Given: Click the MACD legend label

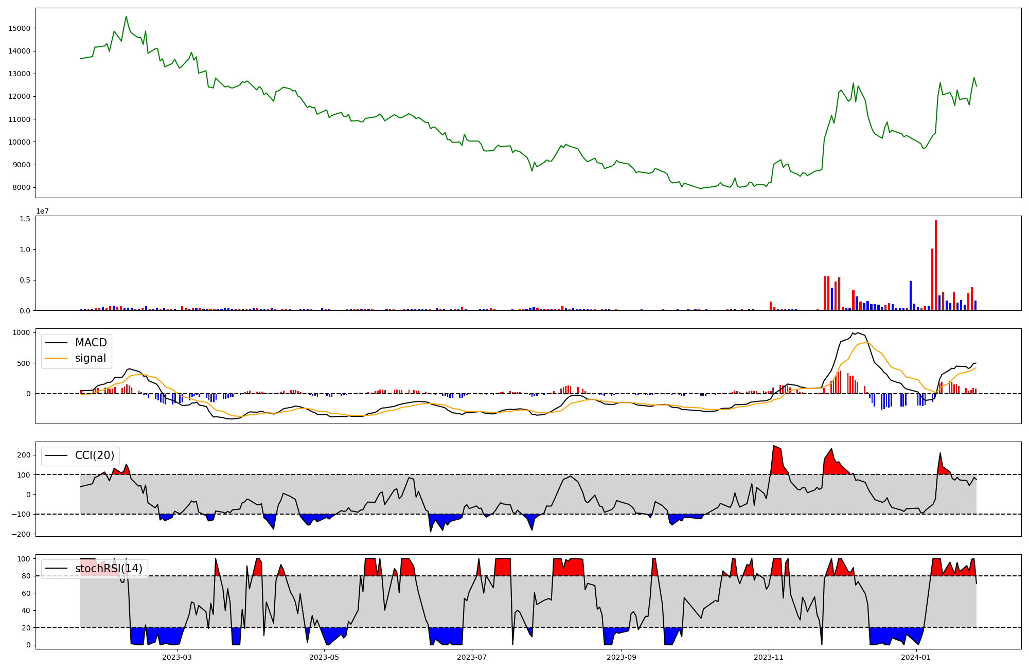Looking at the screenshot, I should pos(91,343).
